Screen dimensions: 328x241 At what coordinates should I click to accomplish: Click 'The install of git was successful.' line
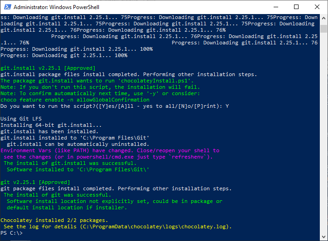58,195
